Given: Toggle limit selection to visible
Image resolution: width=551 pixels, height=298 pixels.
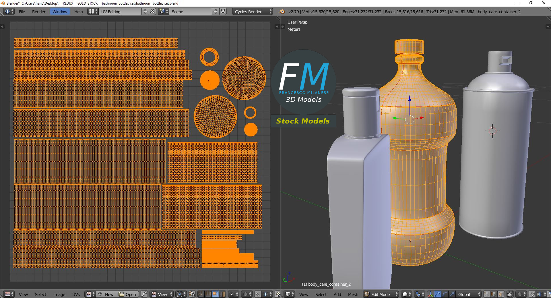Looking at the screenshot, I should (x=510, y=294).
